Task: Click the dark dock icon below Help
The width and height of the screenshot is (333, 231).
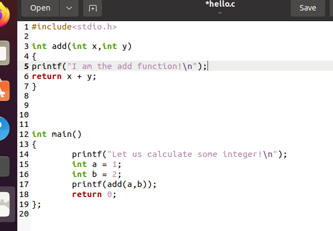Action: (4, 166)
